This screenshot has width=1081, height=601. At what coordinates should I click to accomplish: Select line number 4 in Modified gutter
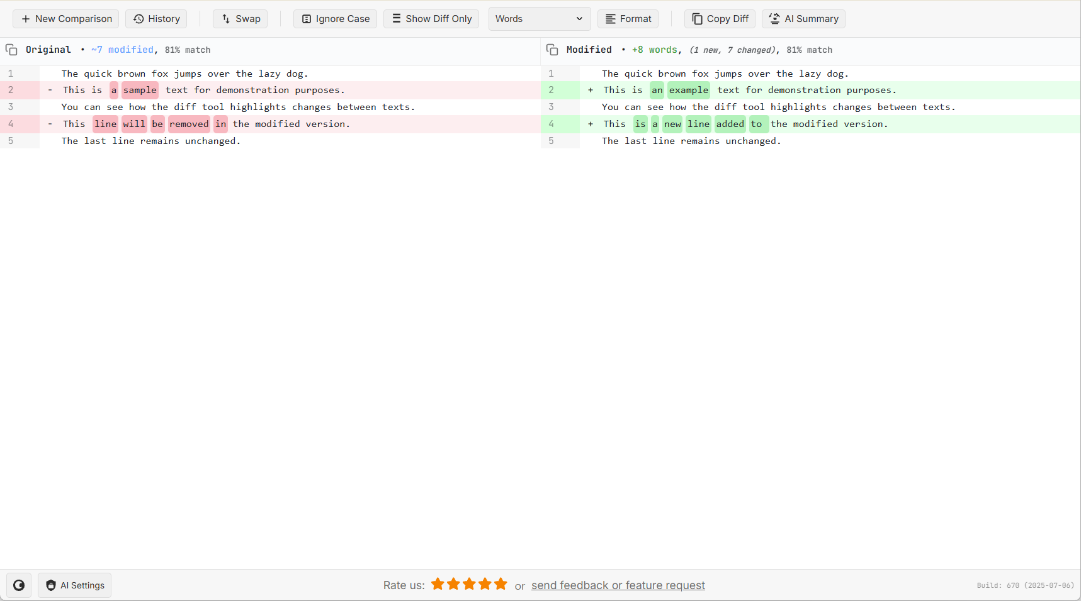coord(551,124)
